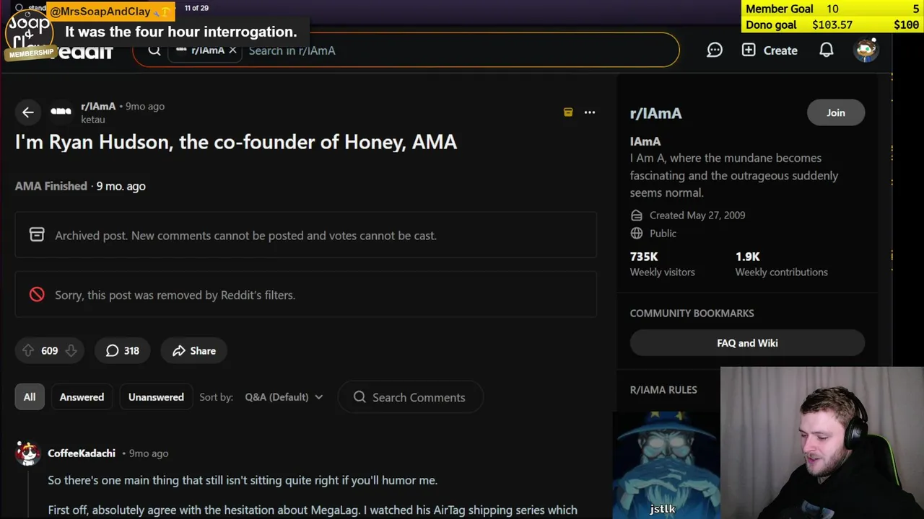The height and width of the screenshot is (519, 924).
Task: Click the Soap and Clay membership badge
Action: coord(30,32)
